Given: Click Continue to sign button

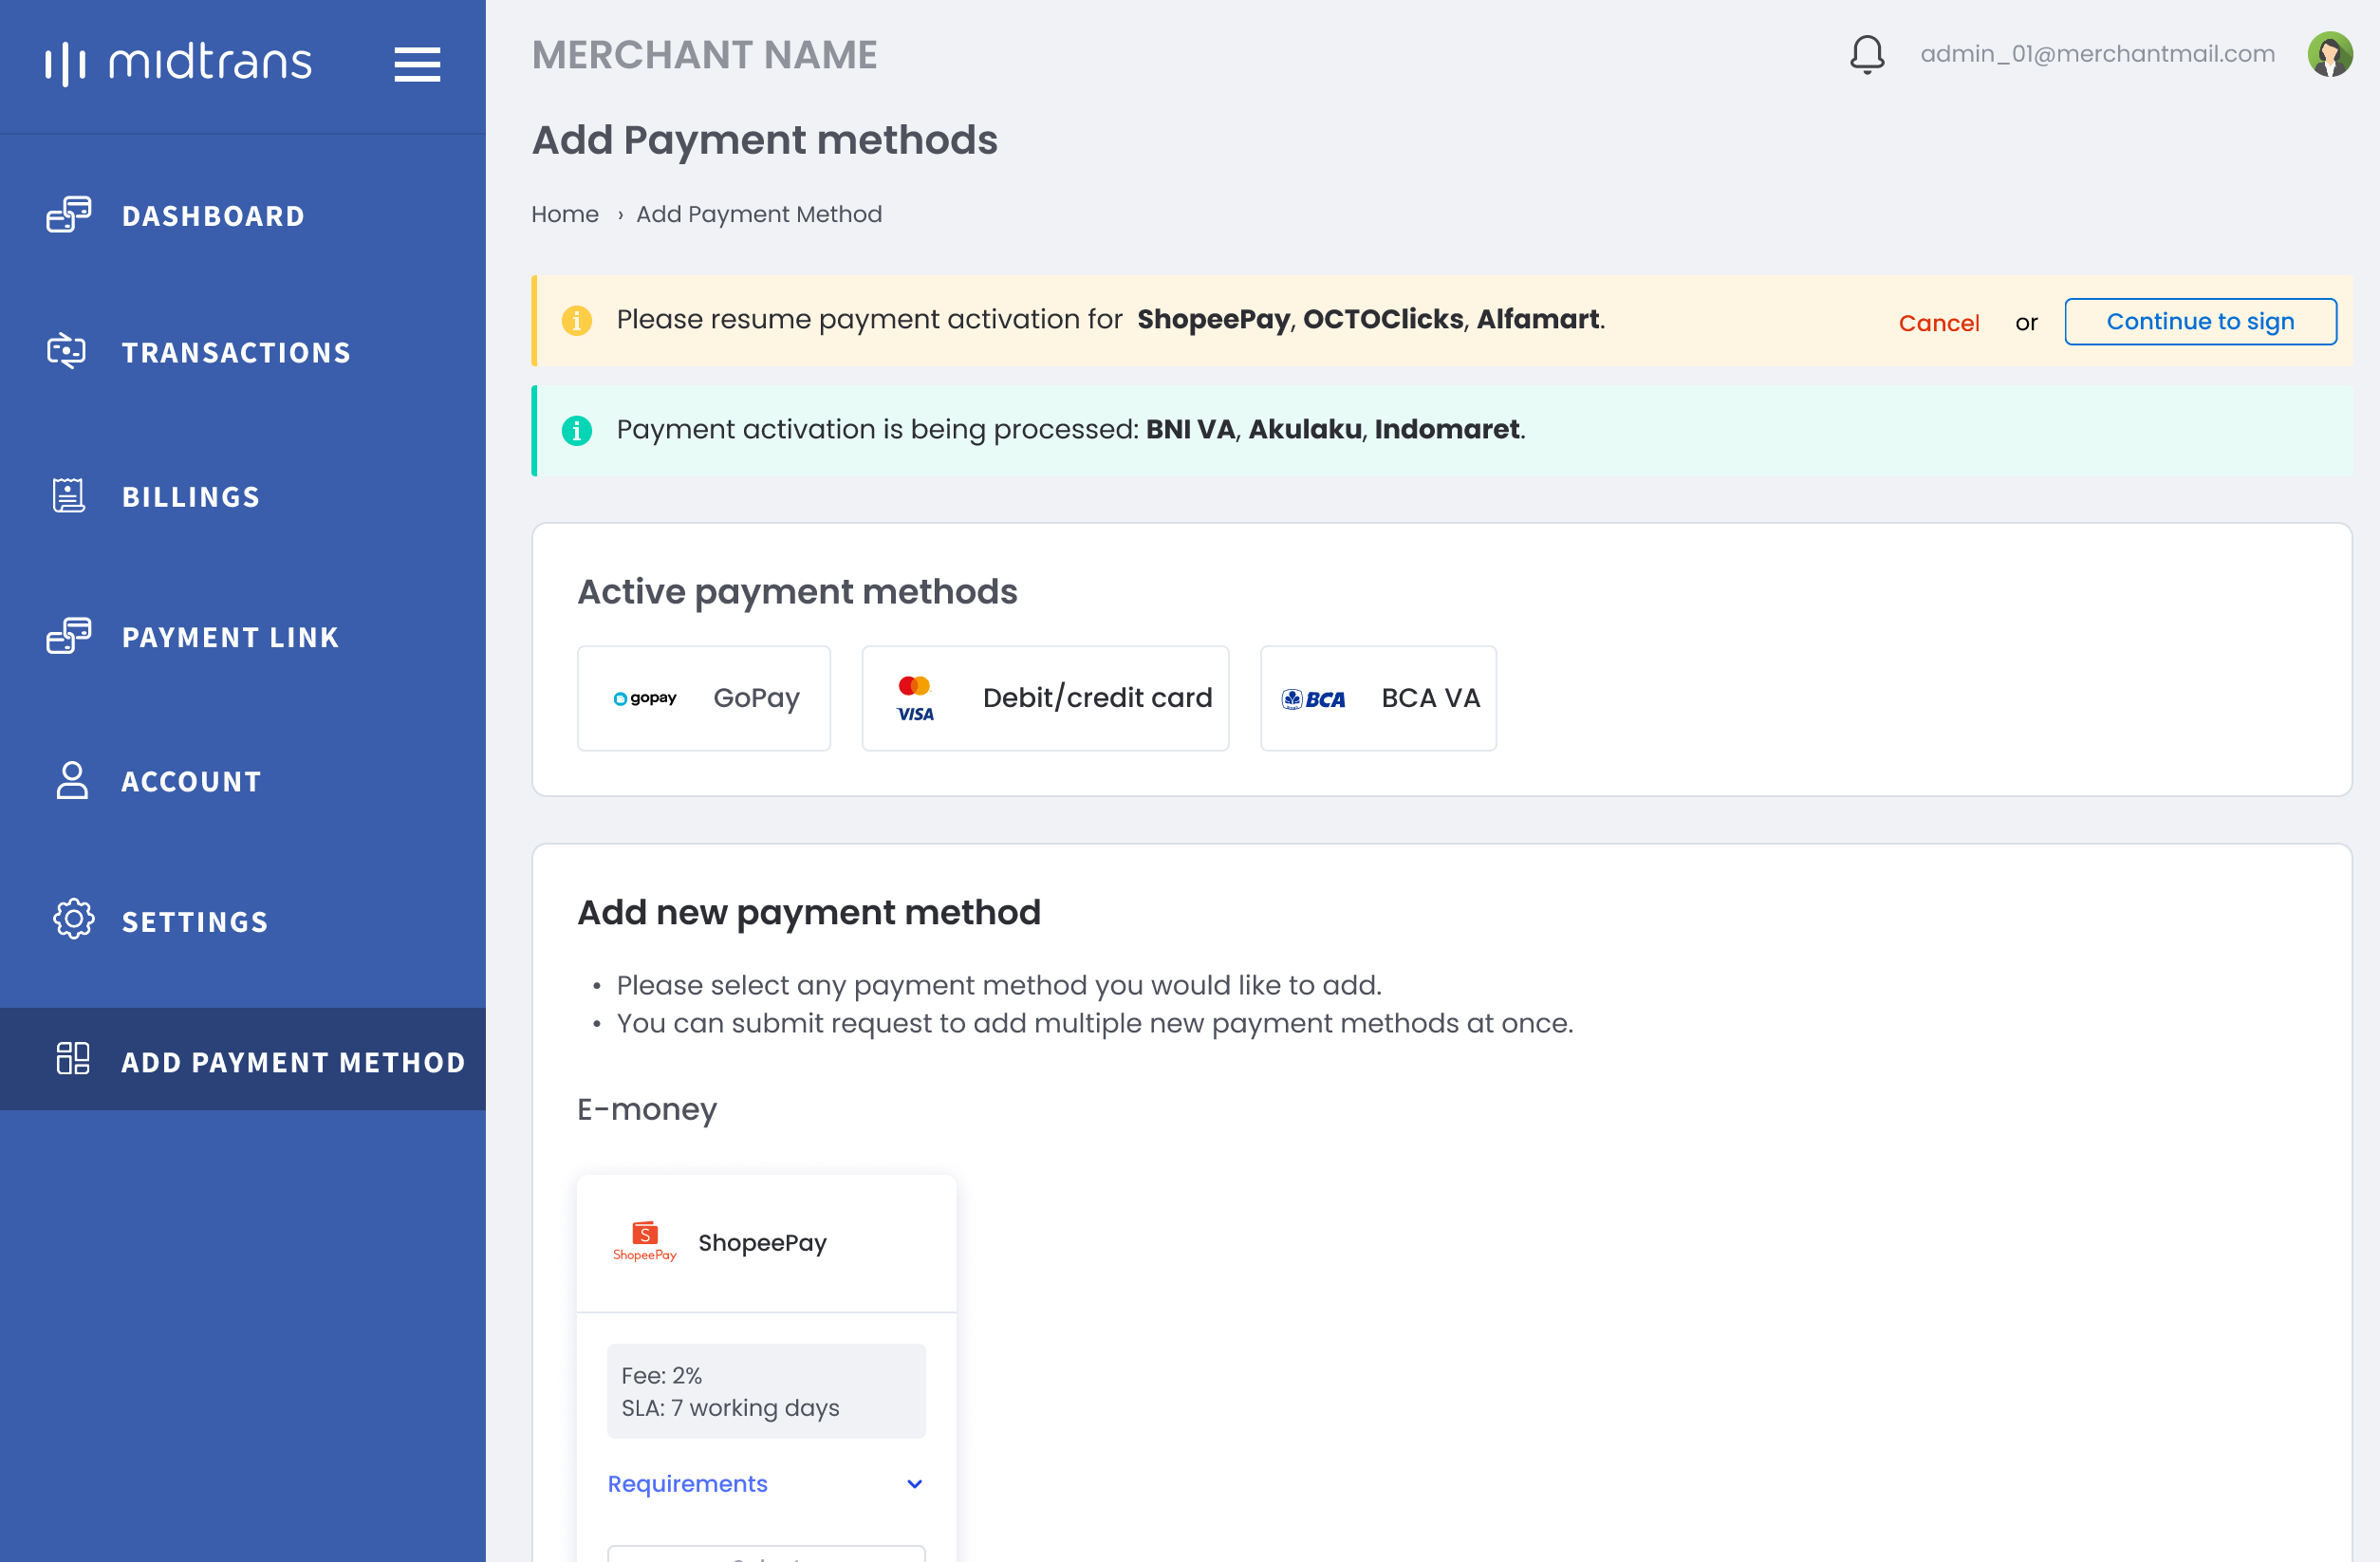Looking at the screenshot, I should pos(2200,321).
